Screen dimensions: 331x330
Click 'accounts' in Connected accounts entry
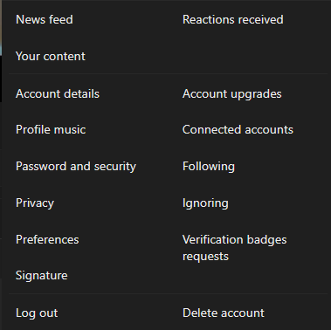click(269, 130)
